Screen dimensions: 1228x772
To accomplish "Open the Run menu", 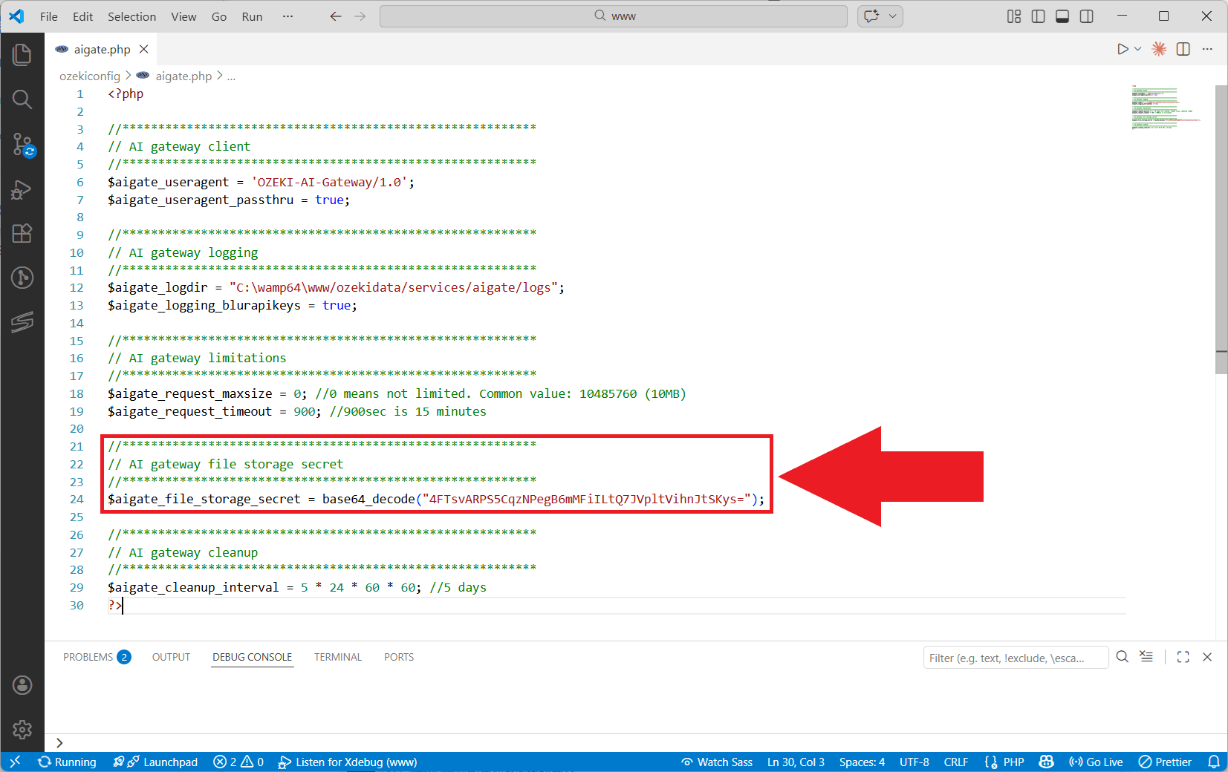I will point(253,16).
